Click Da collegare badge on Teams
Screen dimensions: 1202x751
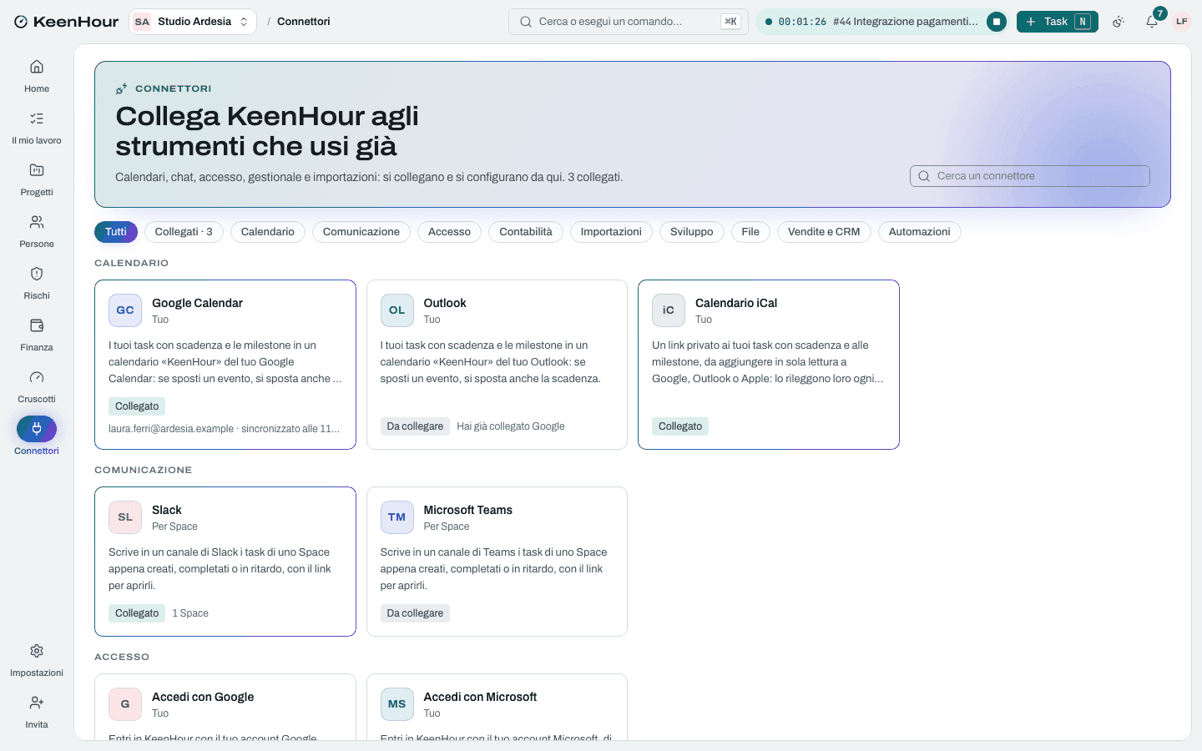click(415, 613)
